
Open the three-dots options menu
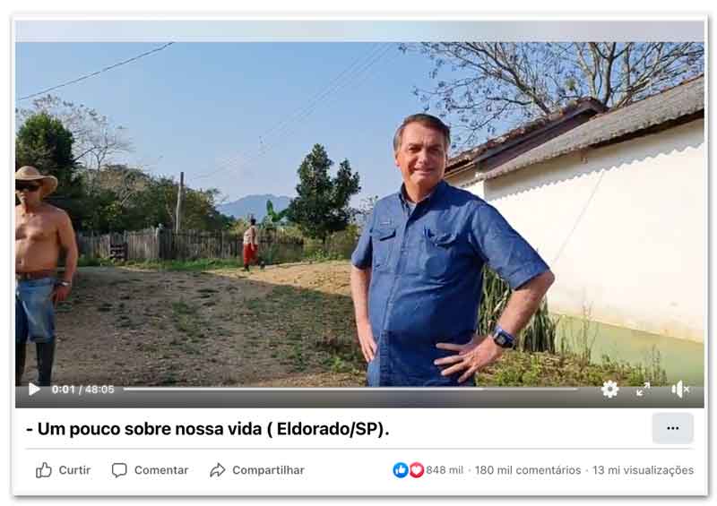(673, 428)
